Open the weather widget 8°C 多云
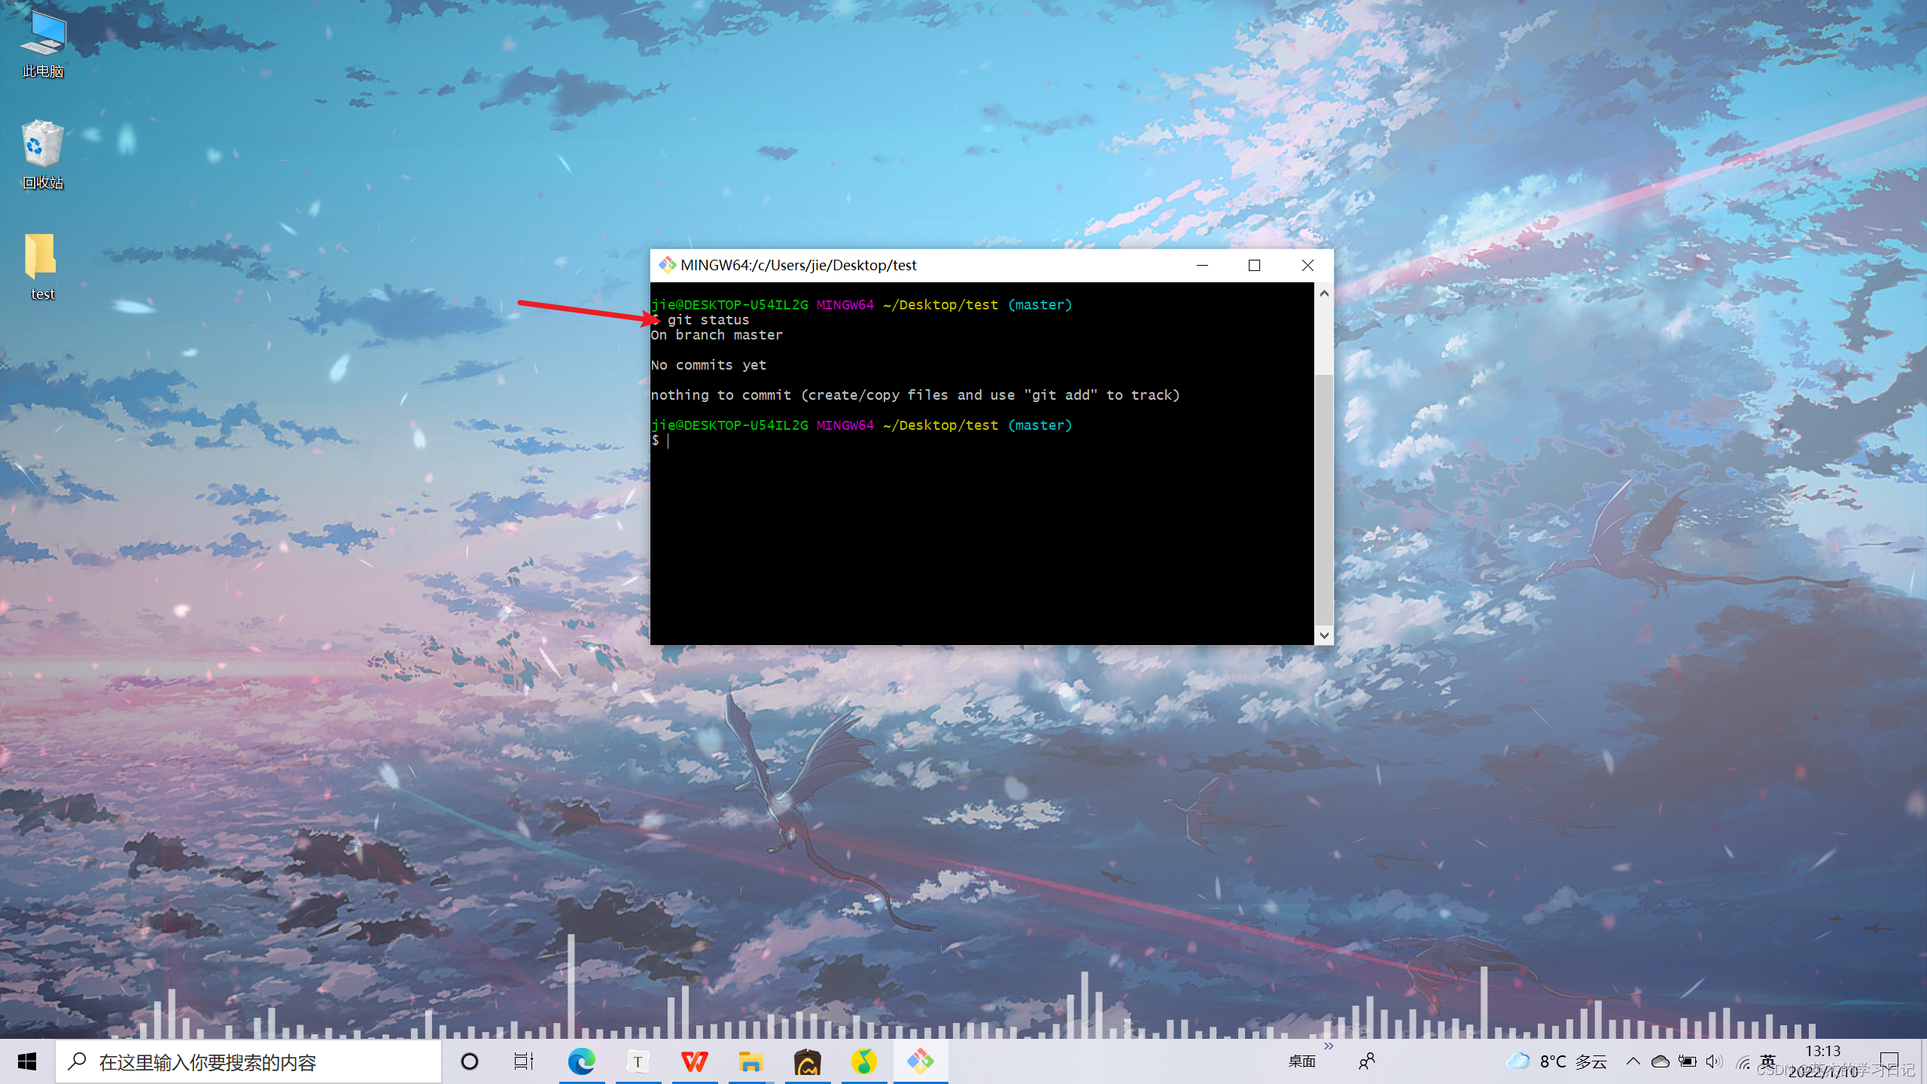Screen dimensions: 1927x1084 click(x=1556, y=1061)
